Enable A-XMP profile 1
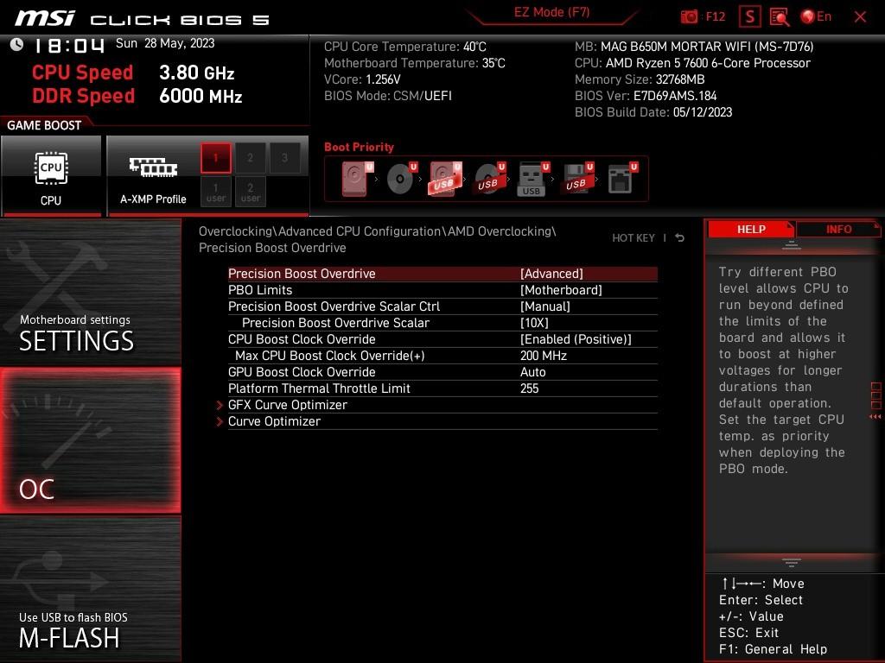This screenshot has height=663, width=885. click(x=215, y=158)
